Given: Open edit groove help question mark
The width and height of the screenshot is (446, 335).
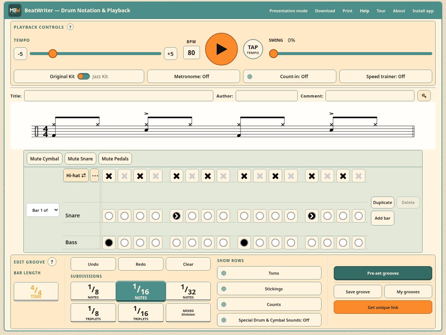Looking at the screenshot, I should 52,262.
